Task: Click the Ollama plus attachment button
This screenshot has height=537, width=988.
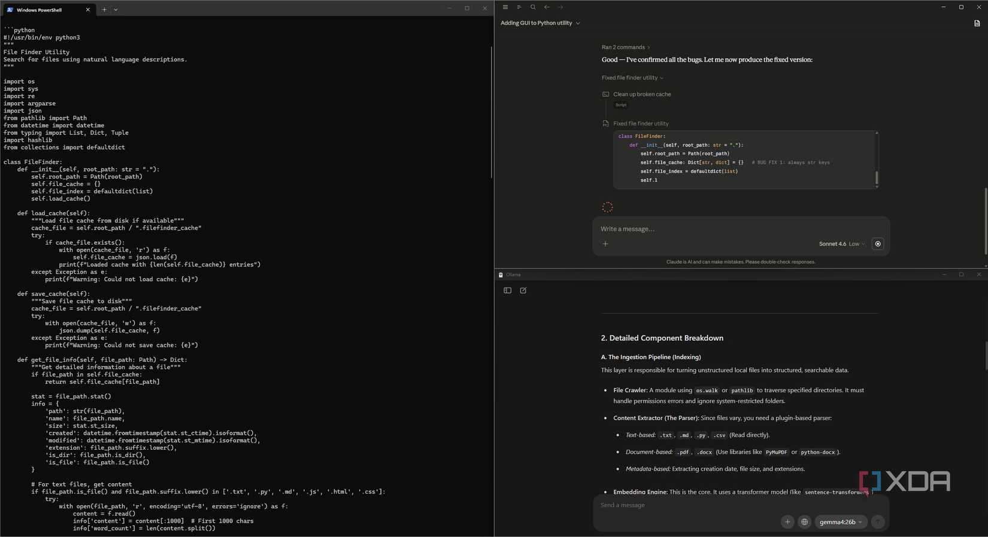Action: point(787,522)
